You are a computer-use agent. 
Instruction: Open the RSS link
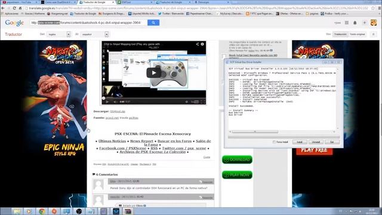tap(154, 148)
